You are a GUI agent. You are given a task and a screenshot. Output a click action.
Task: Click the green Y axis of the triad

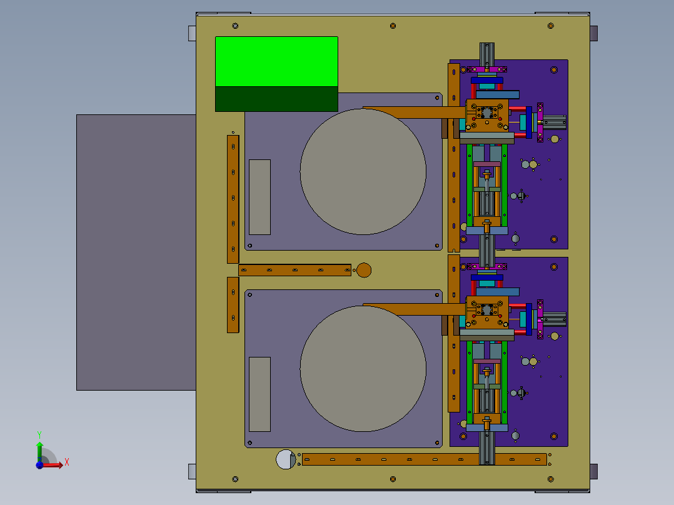pyautogui.click(x=39, y=451)
